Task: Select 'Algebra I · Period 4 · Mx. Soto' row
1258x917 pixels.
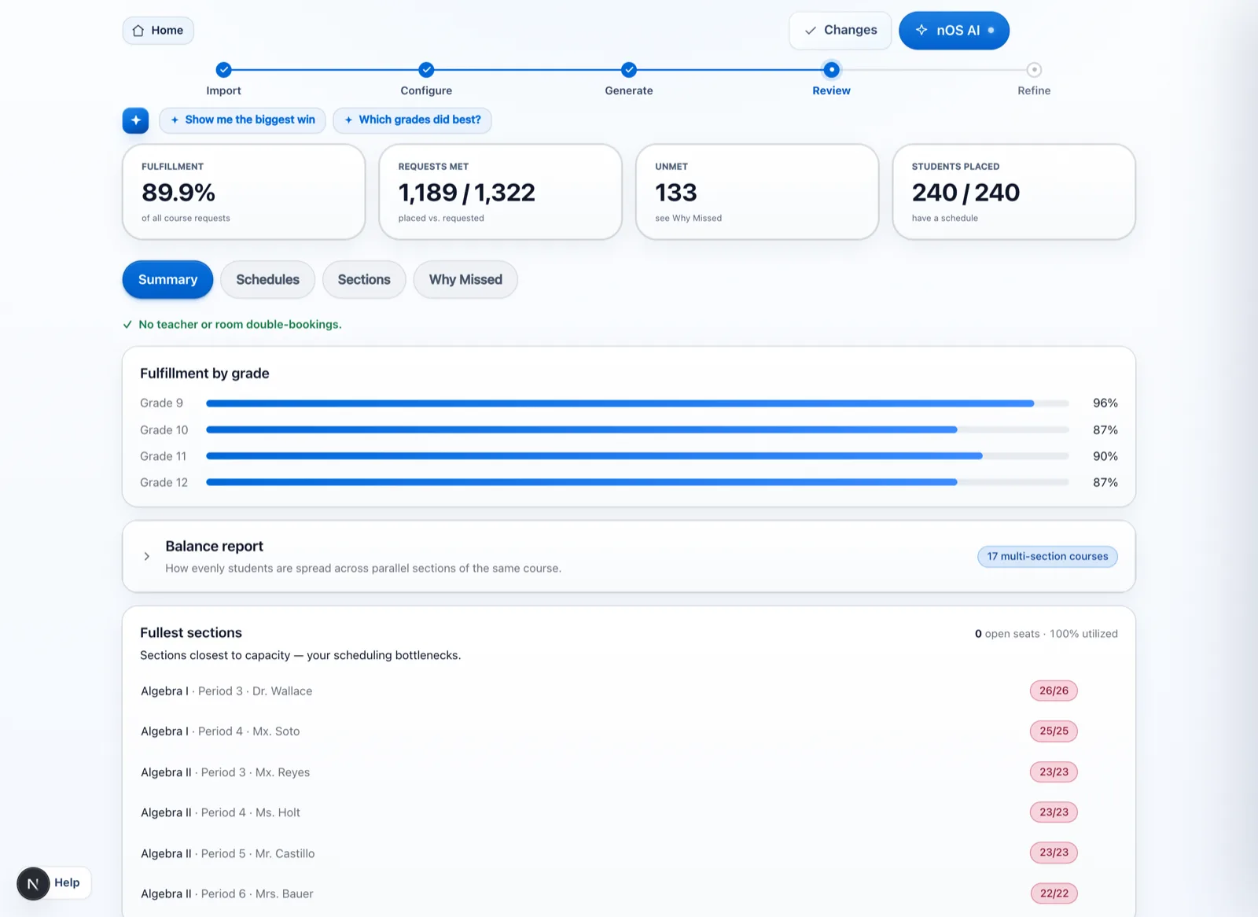Action: 629,731
